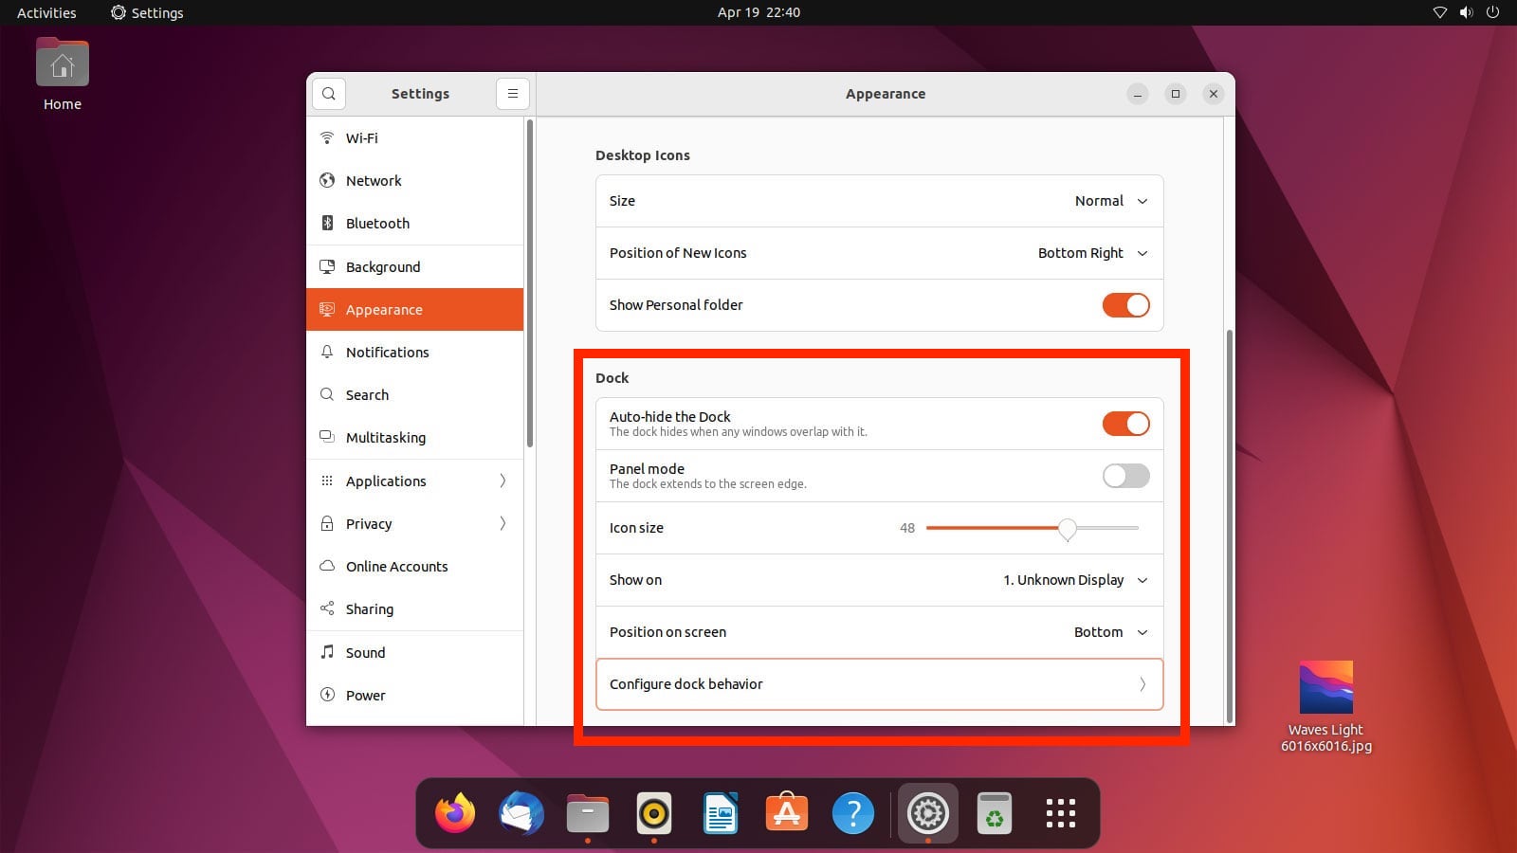Open Thunderbird mail from the dock

click(x=521, y=812)
